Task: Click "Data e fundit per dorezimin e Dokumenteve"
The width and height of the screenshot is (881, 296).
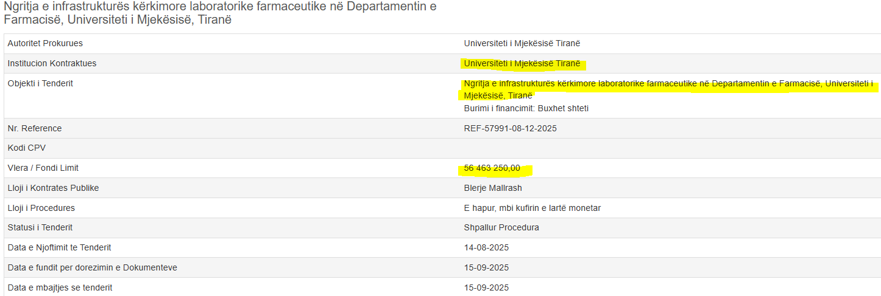Action: [93, 267]
